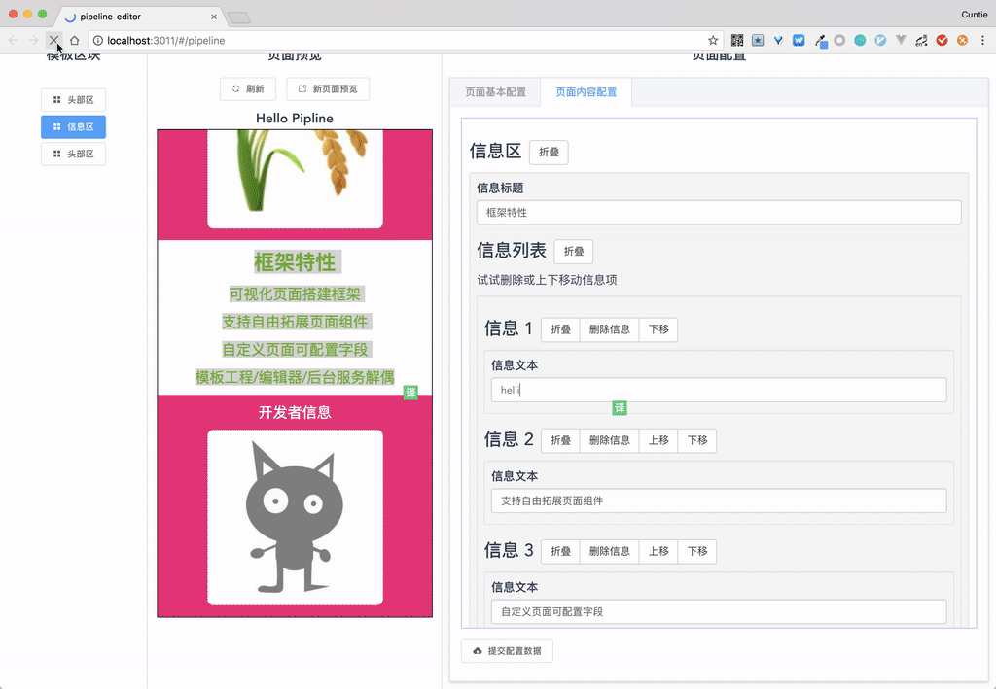Select the highlighted 信息区 template block

(x=73, y=126)
